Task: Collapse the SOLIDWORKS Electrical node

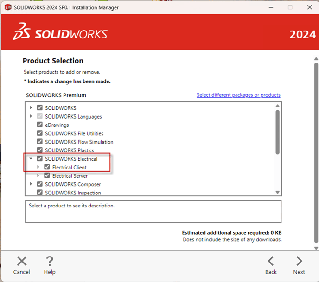Action: (31, 159)
